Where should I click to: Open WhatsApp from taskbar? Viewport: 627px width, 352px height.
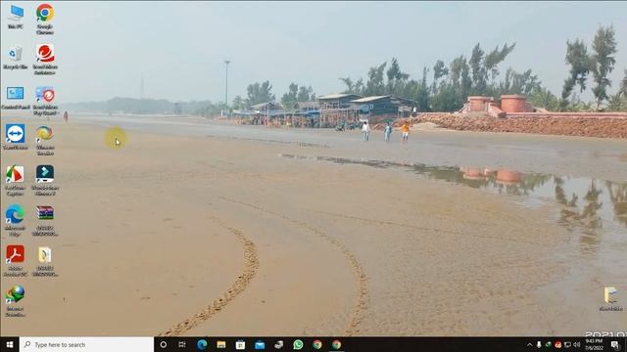point(298,344)
